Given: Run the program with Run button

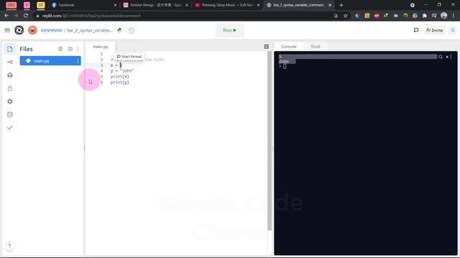Looking at the screenshot, I should pyautogui.click(x=230, y=30).
